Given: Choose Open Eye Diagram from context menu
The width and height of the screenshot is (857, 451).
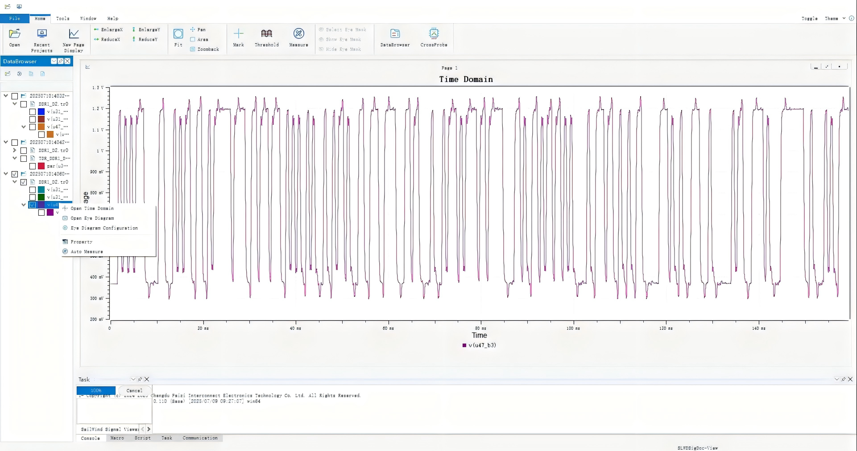Looking at the screenshot, I should (x=92, y=218).
